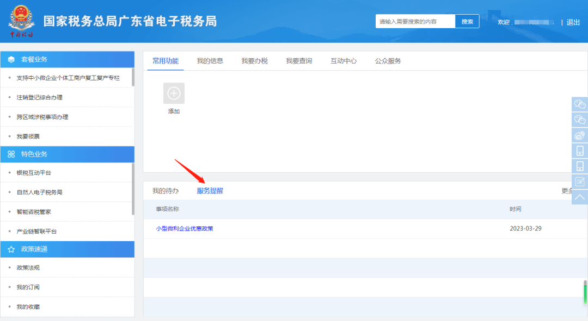Click the 时间 column header

(515, 209)
